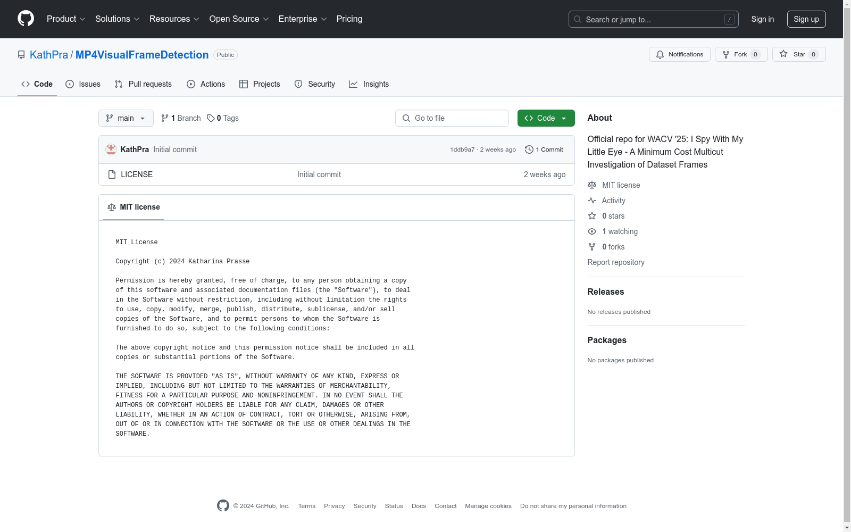This screenshot has width=851, height=532.
Task: Open the green Code dropdown button
Action: [x=546, y=118]
